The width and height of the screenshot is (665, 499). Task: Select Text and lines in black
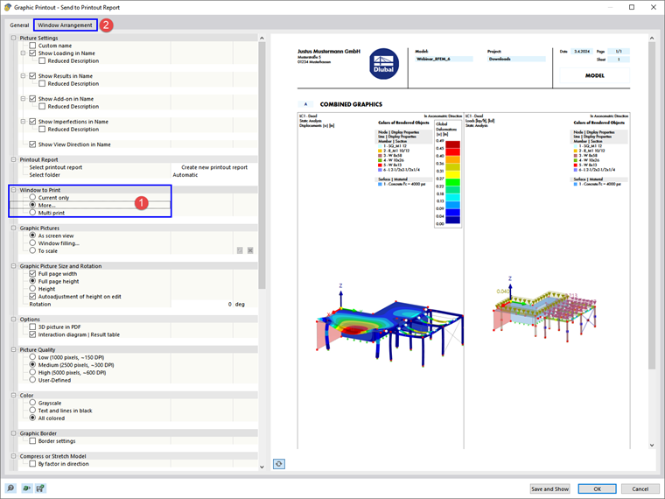32,411
